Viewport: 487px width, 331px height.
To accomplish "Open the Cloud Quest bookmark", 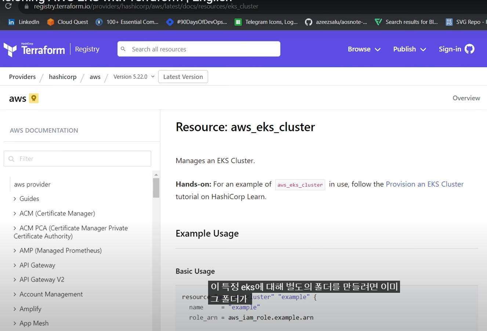I will [68, 22].
